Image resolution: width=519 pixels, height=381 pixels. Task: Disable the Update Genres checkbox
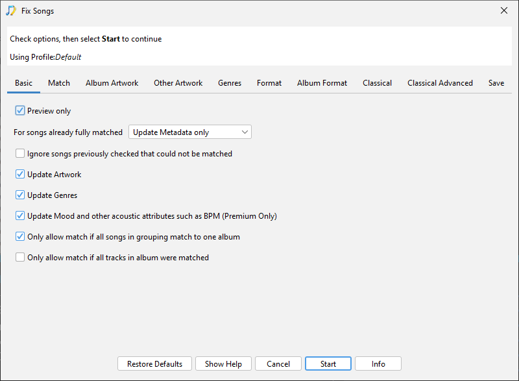click(x=20, y=195)
